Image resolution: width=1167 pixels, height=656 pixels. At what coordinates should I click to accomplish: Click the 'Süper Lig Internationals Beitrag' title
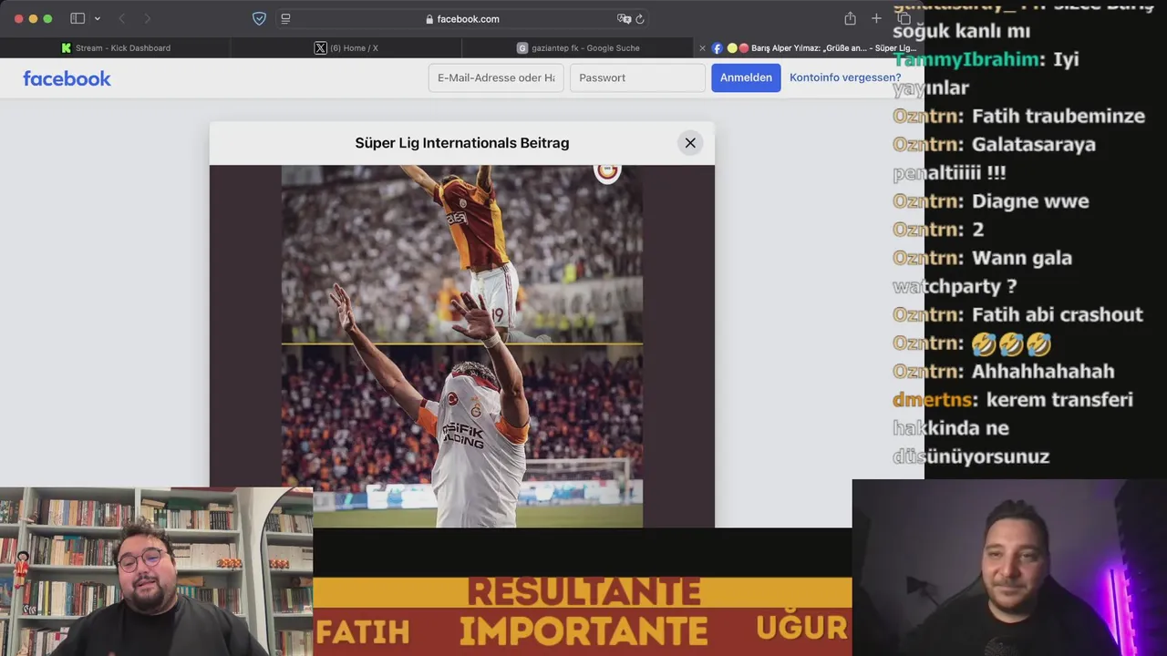[x=462, y=143]
